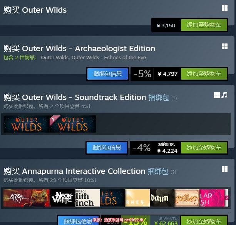This screenshot has width=236, height=225.
Task: Click Windows icon on Annapurna Interactive Collection
Action: tap(224, 169)
